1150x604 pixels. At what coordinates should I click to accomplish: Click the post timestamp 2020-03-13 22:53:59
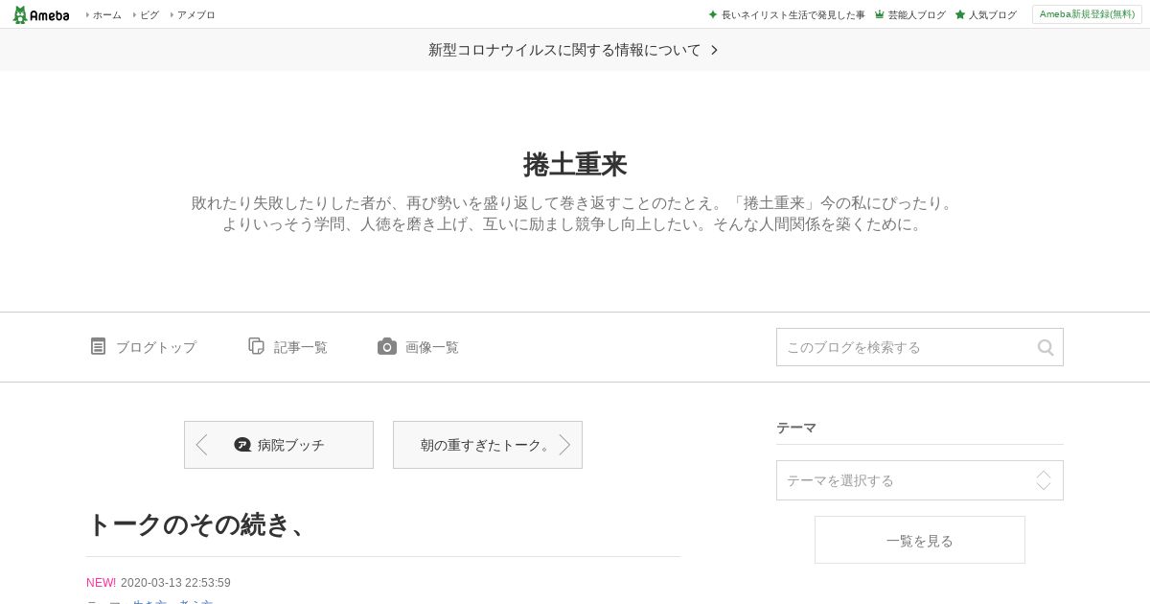175,583
